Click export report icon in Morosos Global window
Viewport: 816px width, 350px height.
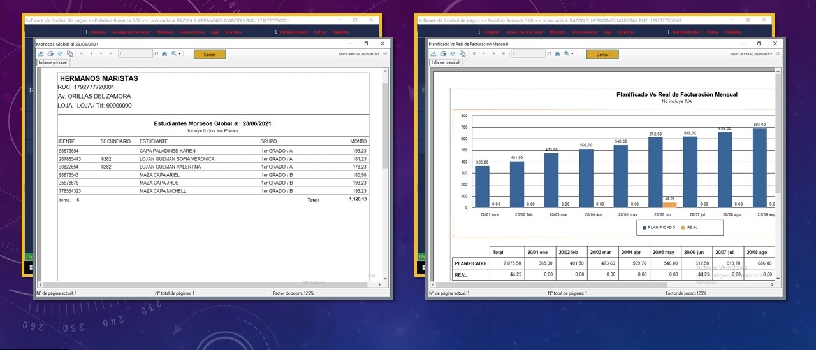point(42,54)
